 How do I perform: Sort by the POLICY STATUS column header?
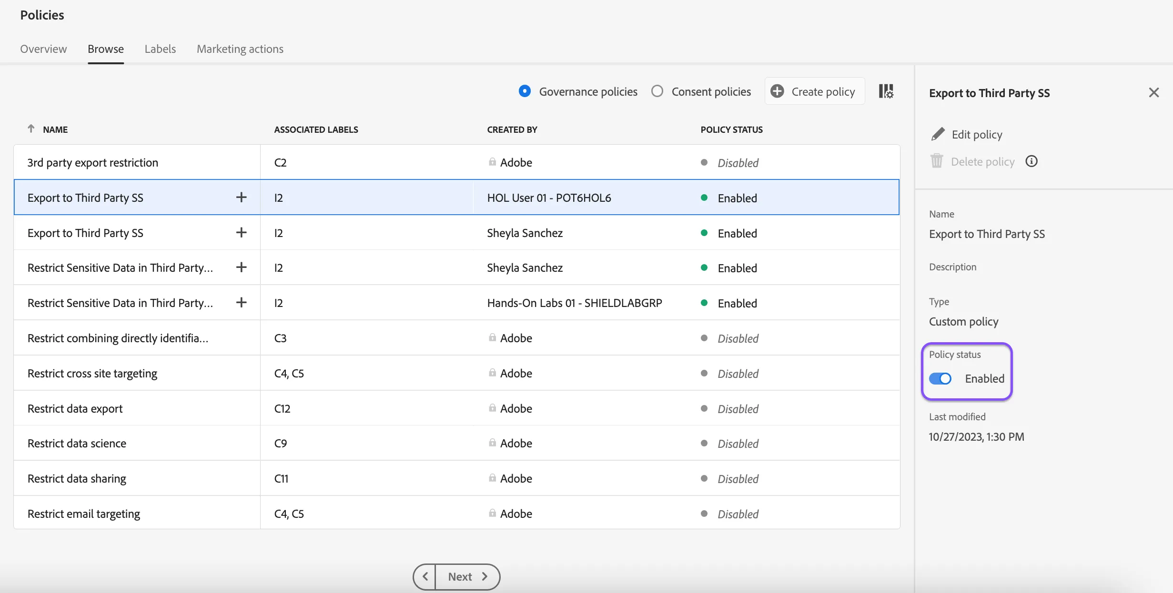click(x=731, y=129)
